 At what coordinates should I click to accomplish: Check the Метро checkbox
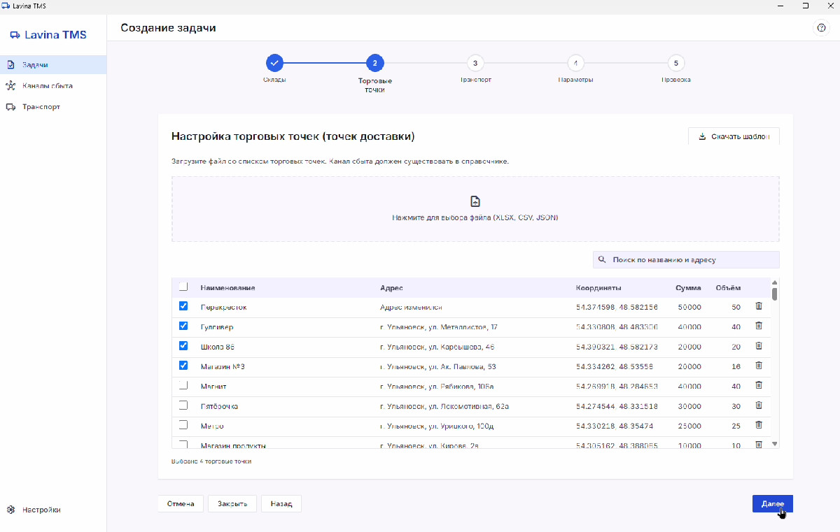click(x=183, y=424)
